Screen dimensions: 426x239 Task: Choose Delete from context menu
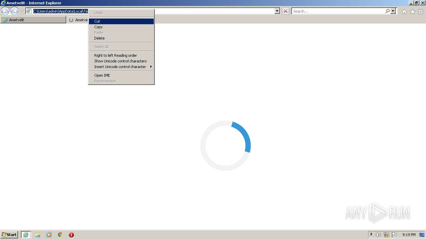121,38
